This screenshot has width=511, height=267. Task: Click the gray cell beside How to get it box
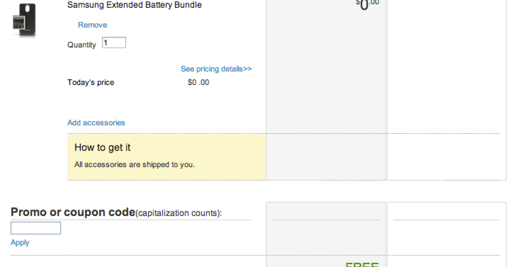click(326, 157)
